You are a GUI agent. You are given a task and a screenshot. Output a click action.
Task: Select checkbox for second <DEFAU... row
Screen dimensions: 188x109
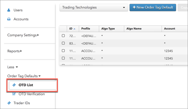pos(64,43)
